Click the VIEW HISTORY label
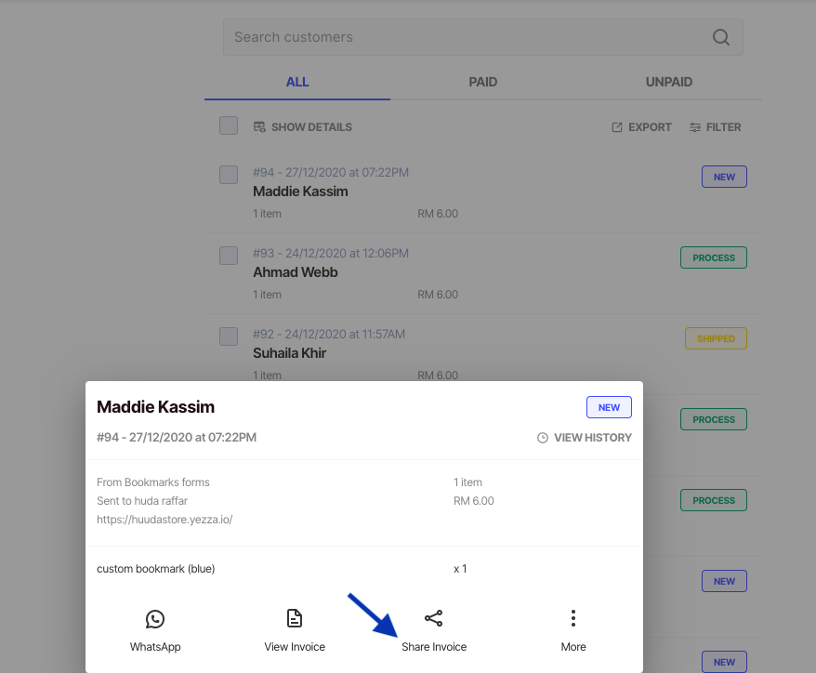816x673 pixels. (593, 438)
